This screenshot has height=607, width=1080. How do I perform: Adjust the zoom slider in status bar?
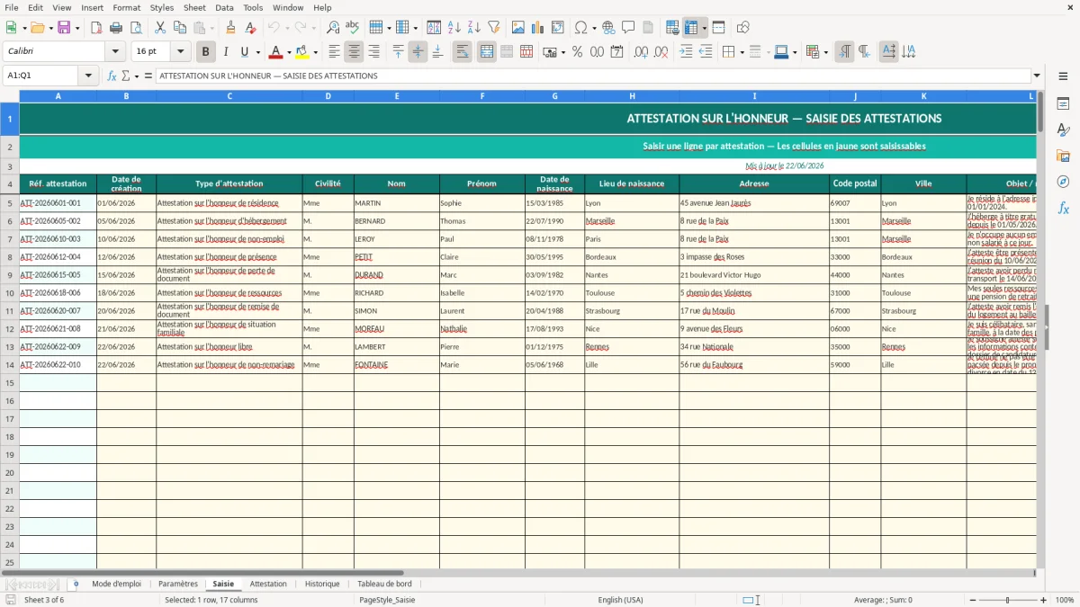click(x=1007, y=600)
